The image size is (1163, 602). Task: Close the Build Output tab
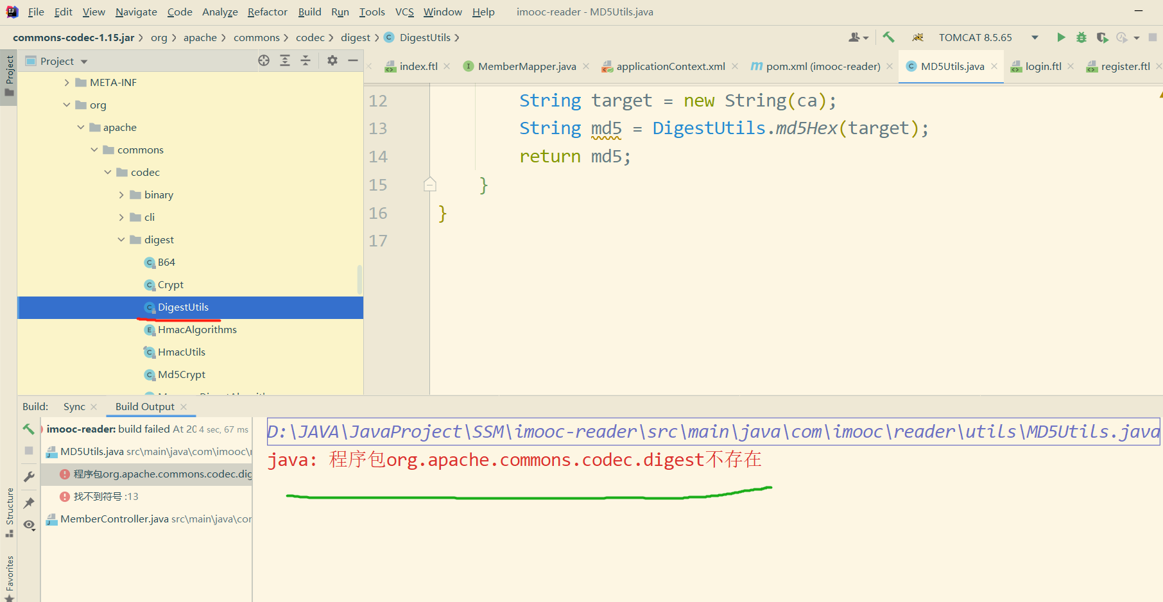pos(184,406)
